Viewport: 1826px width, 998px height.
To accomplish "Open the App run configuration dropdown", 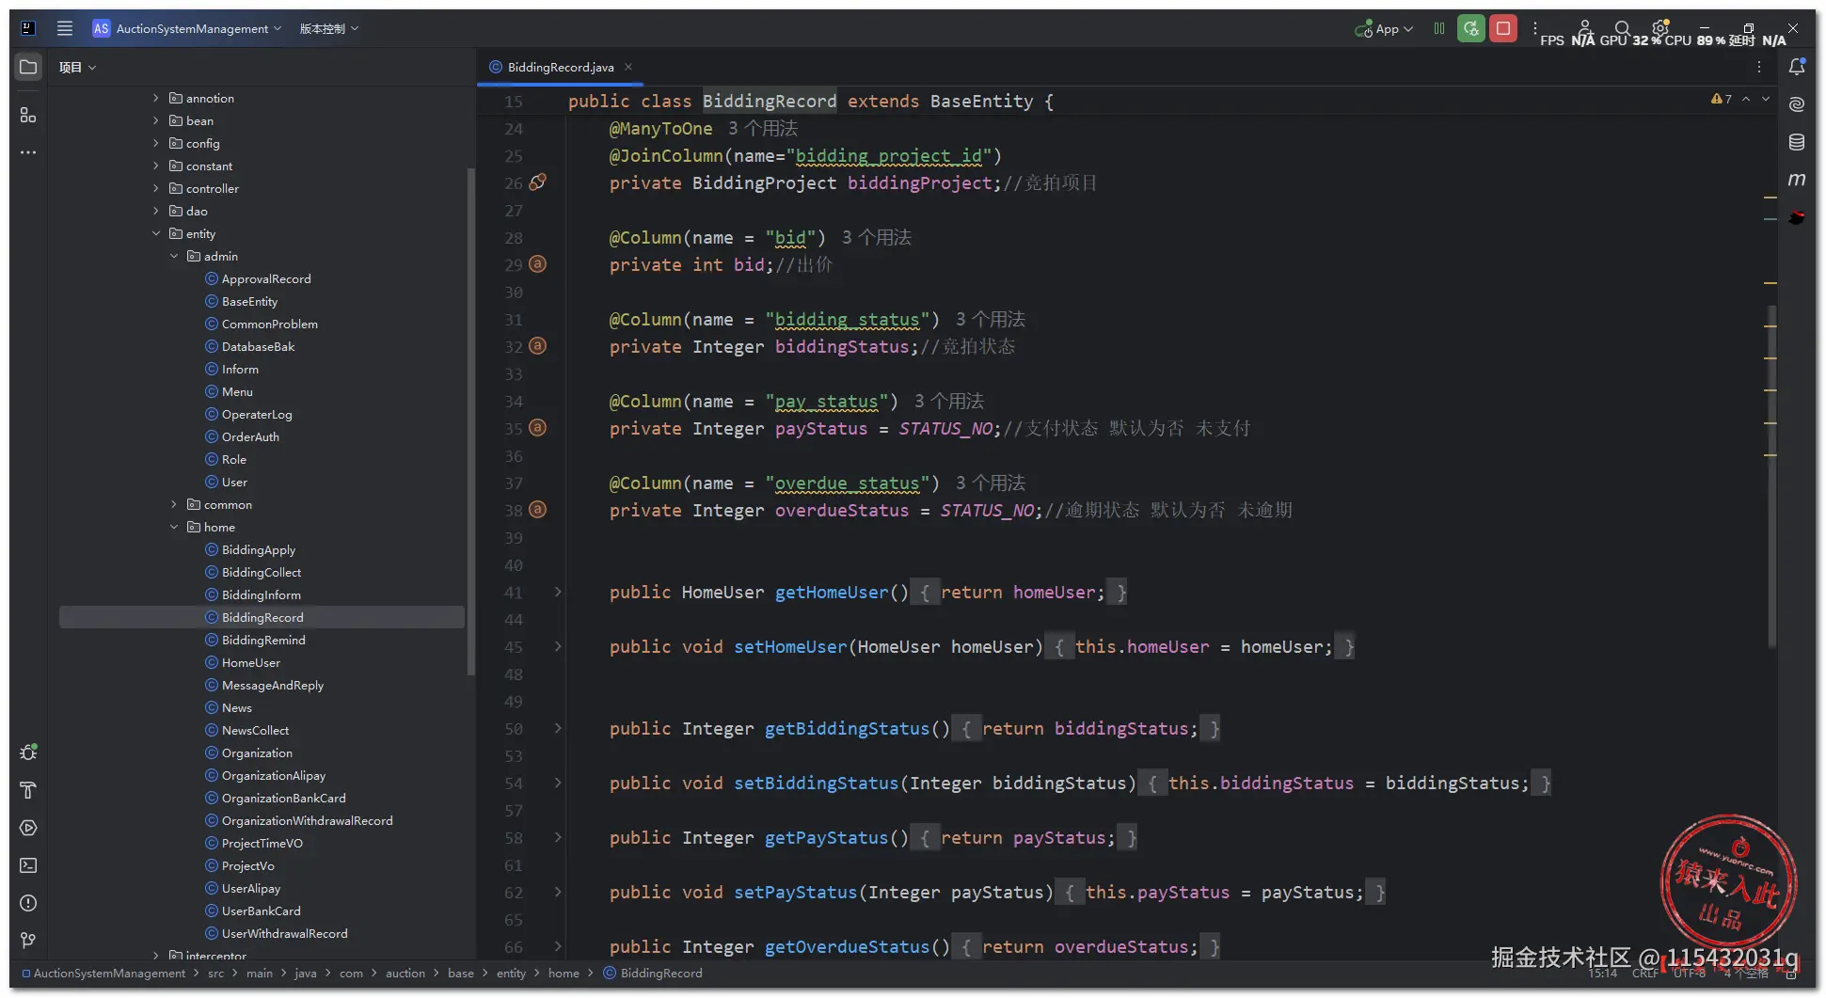I will (x=1385, y=29).
